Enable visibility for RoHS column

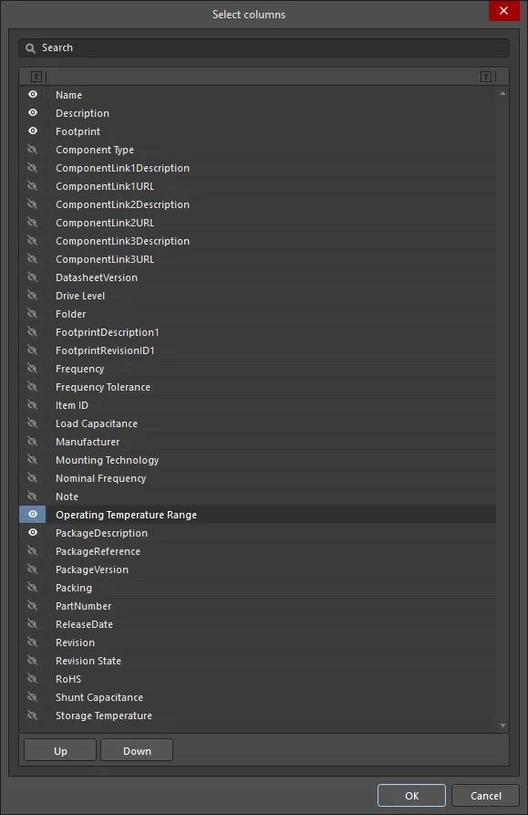(33, 678)
